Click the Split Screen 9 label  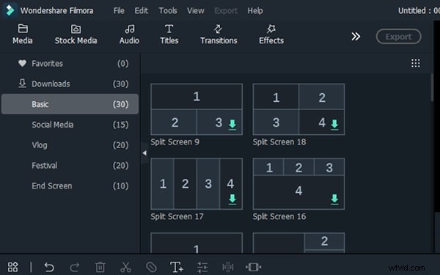[175, 142]
